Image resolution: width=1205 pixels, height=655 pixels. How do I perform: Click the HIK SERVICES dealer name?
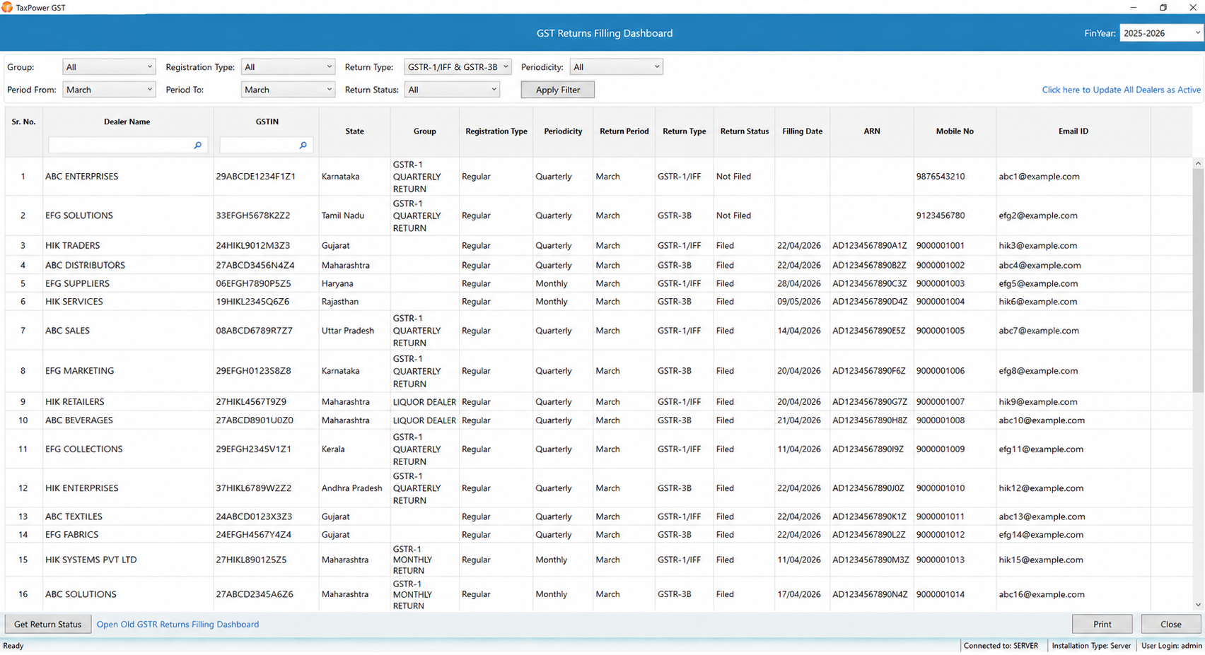tap(74, 302)
